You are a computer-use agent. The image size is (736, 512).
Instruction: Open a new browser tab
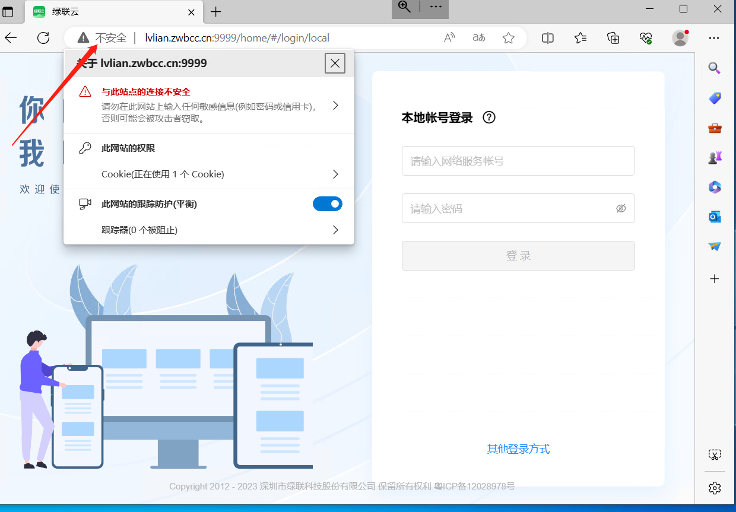tap(216, 12)
